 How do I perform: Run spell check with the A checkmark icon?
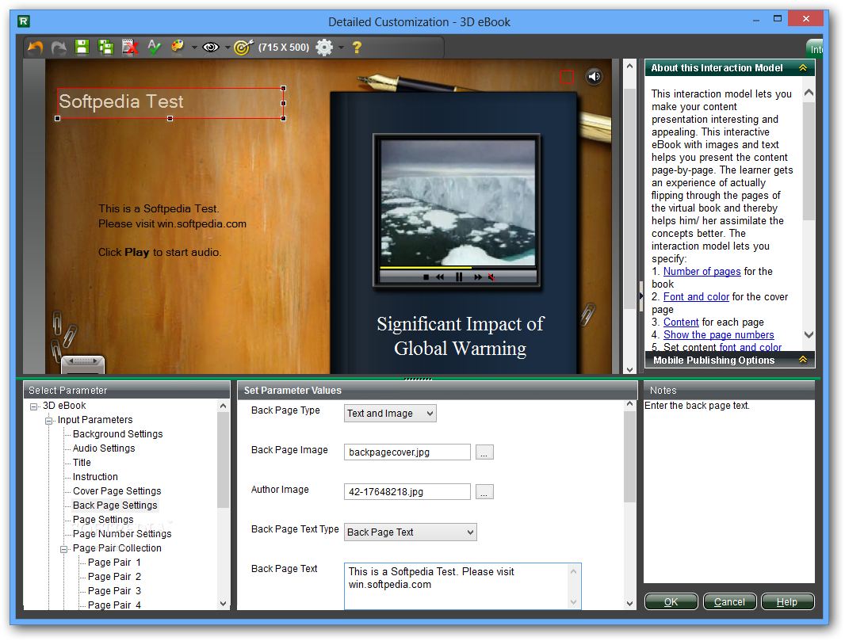154,48
